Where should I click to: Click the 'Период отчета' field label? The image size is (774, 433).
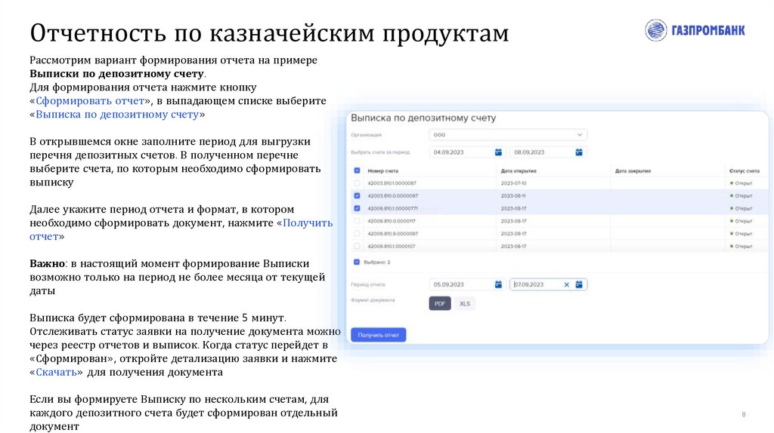coord(368,284)
